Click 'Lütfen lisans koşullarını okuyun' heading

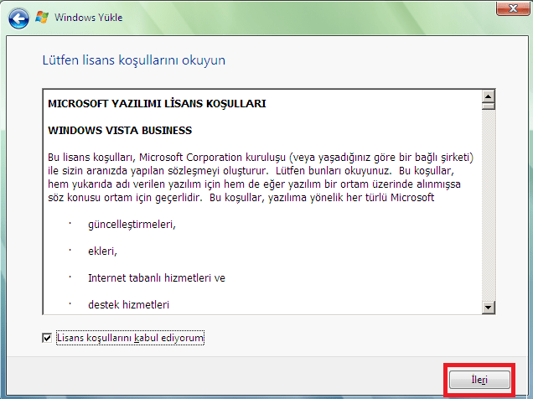133,60
